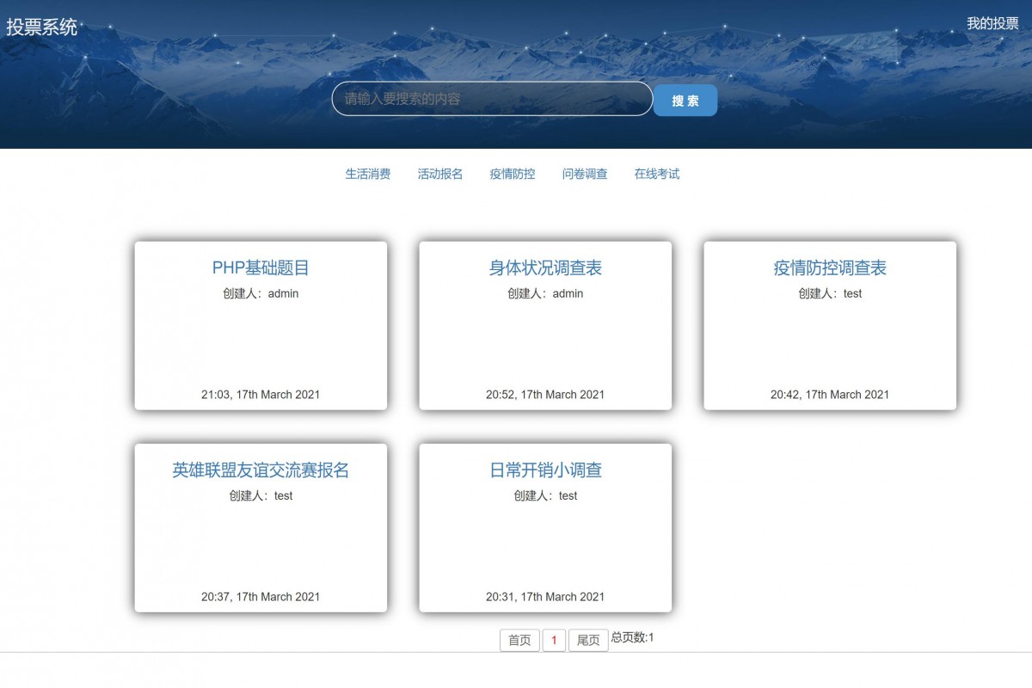
Task: Click the 尾页 pagination button
Action: pyautogui.click(x=587, y=640)
